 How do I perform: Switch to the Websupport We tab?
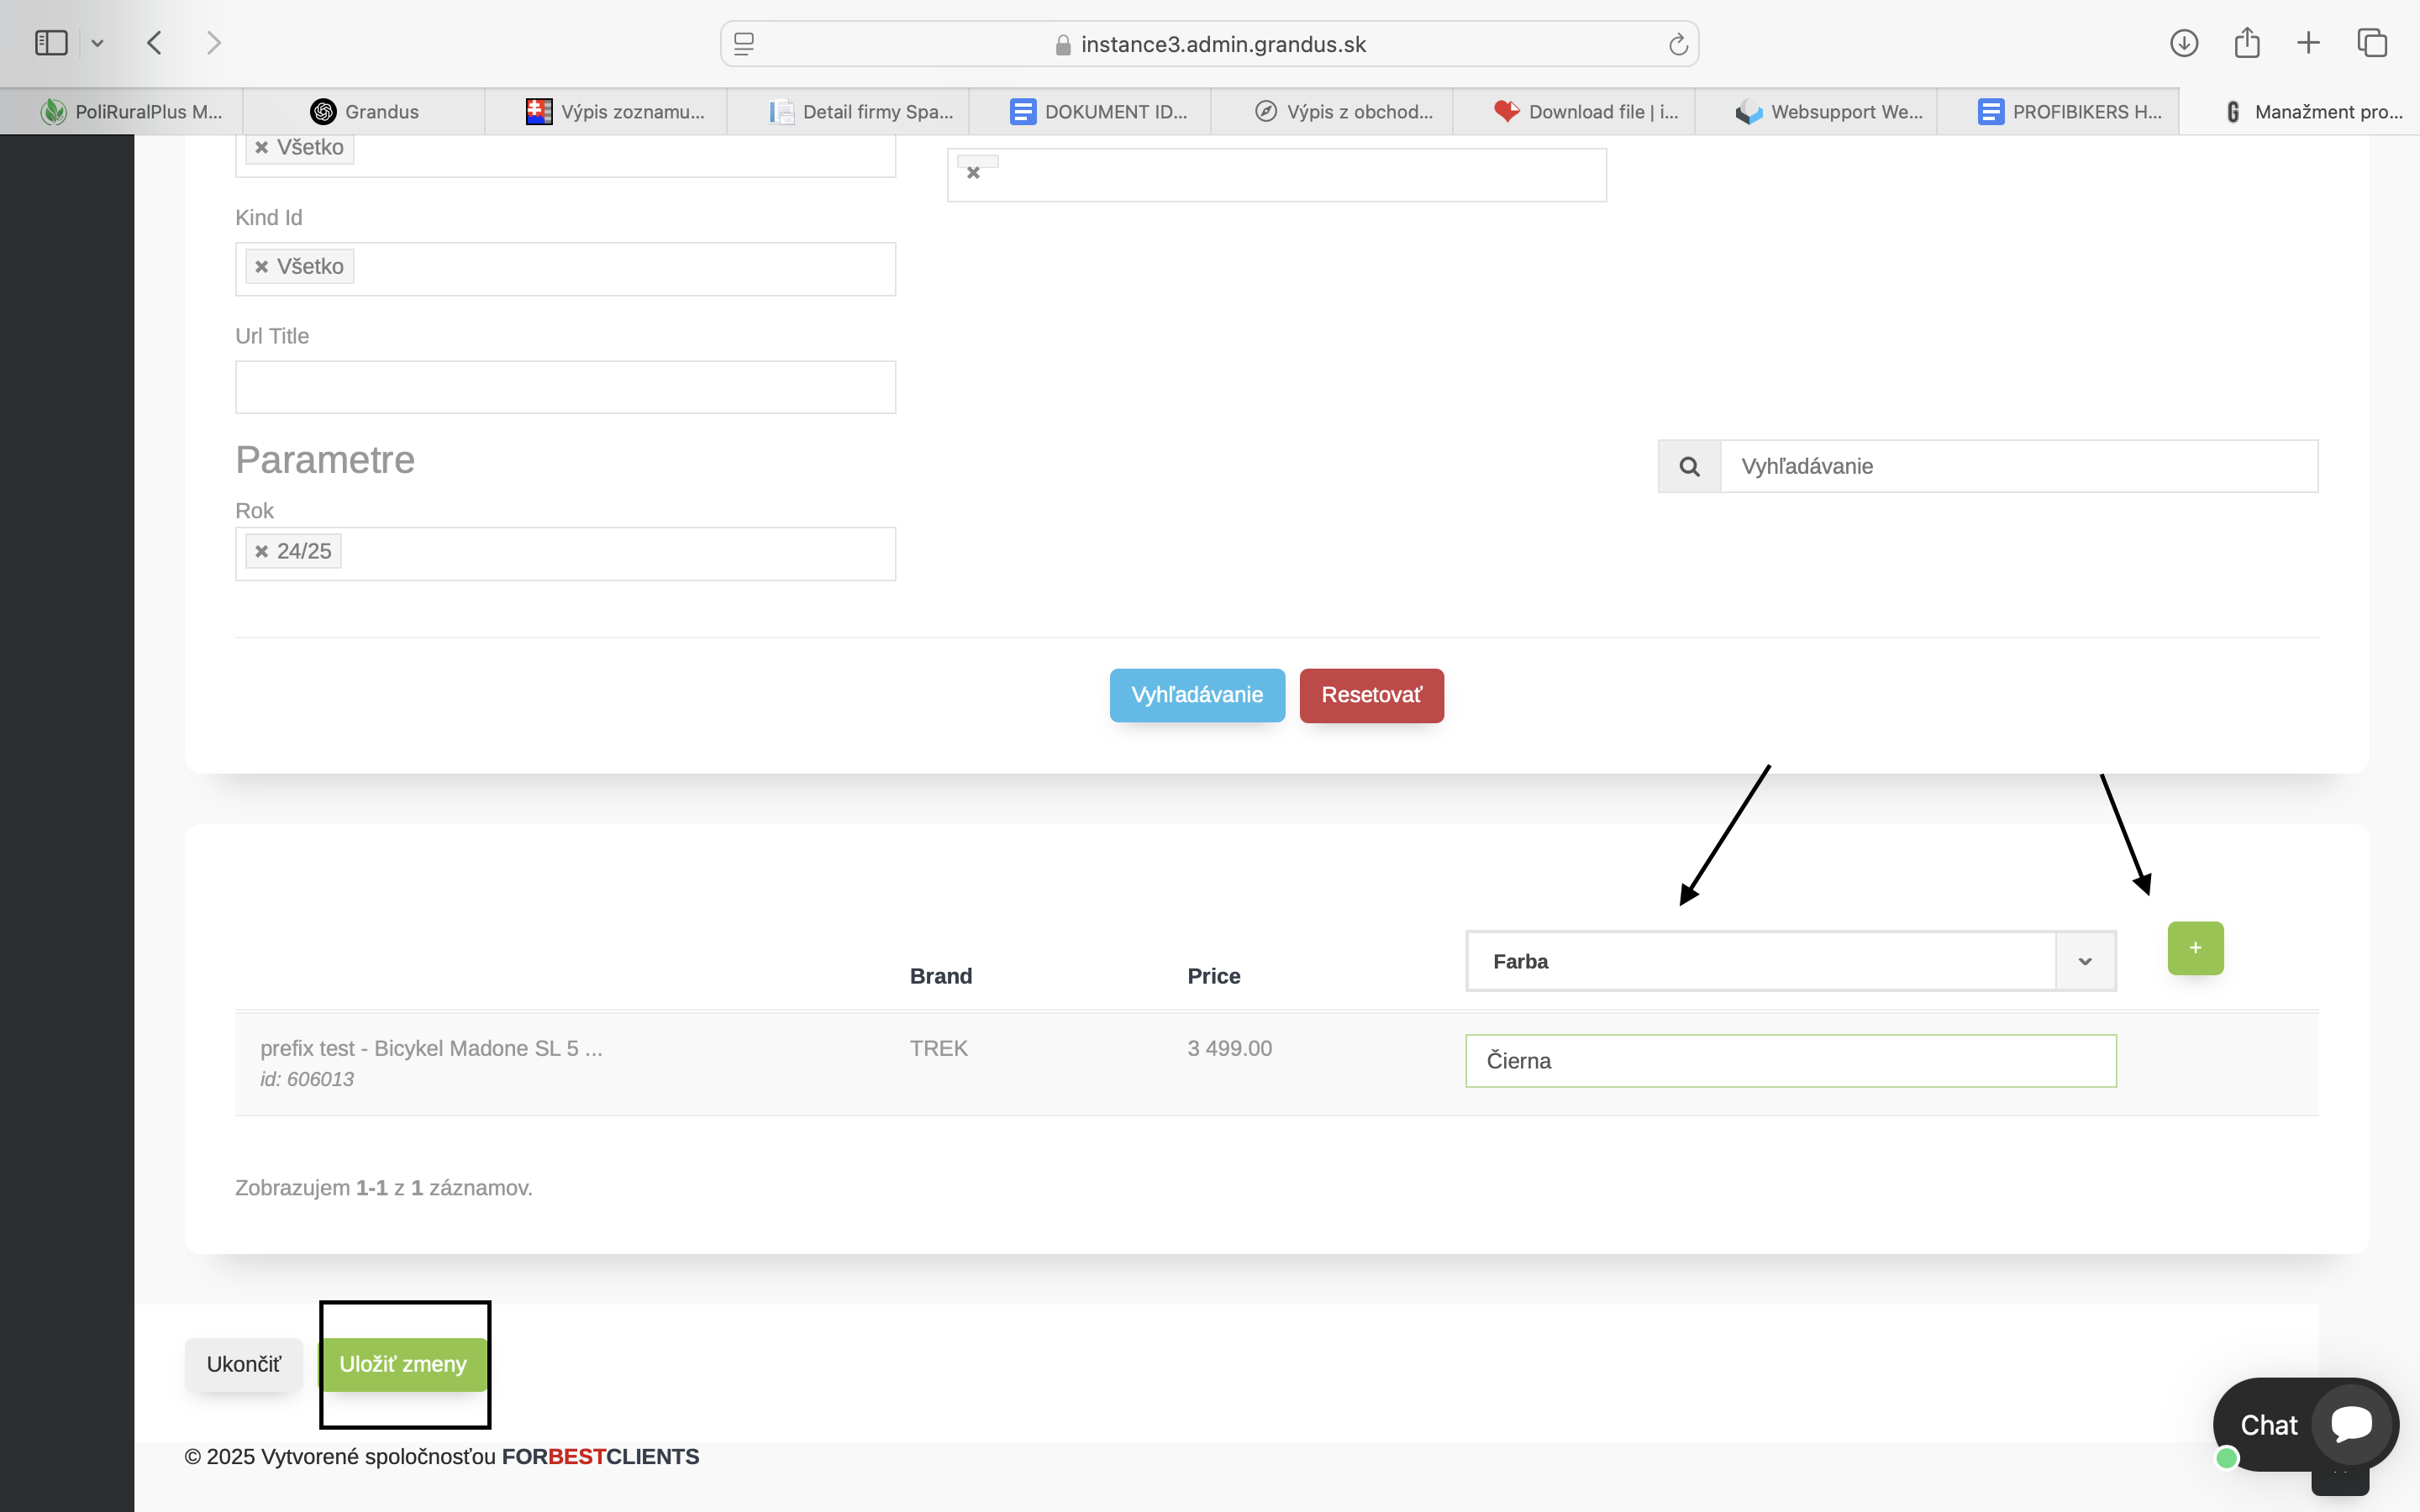tap(1816, 111)
